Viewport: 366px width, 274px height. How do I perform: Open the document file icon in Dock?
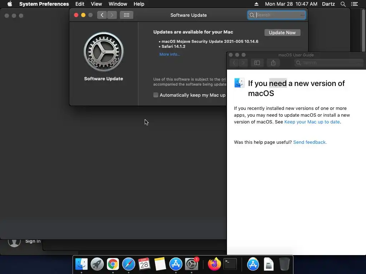pos(269,264)
